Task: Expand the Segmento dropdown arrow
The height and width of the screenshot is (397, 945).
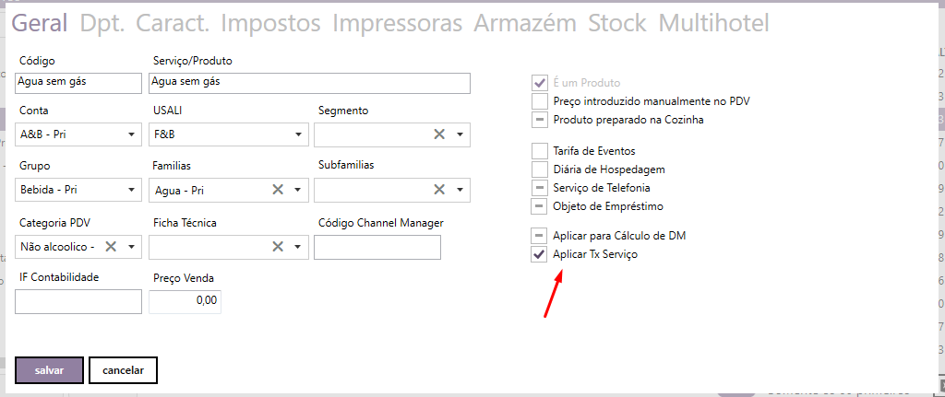Action: (x=460, y=135)
